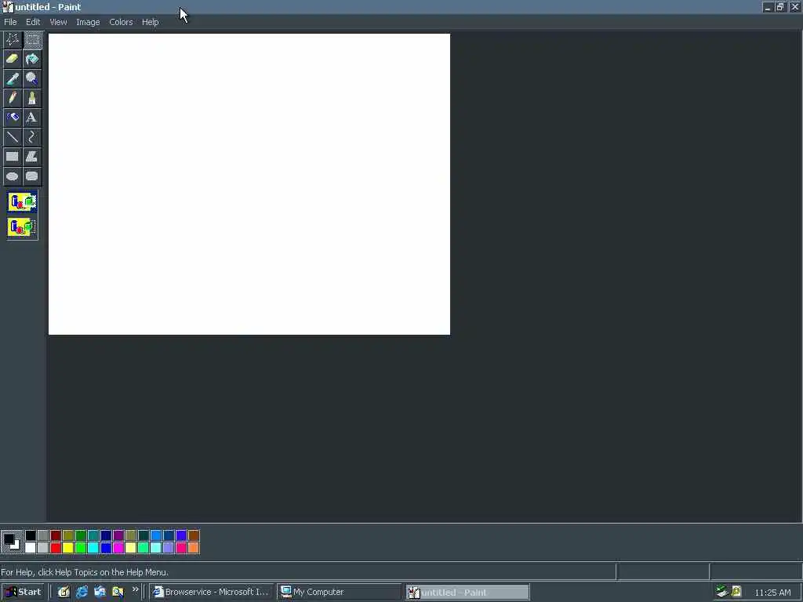Select the dark red palette color
This screenshot has width=803, height=602.
56,535
